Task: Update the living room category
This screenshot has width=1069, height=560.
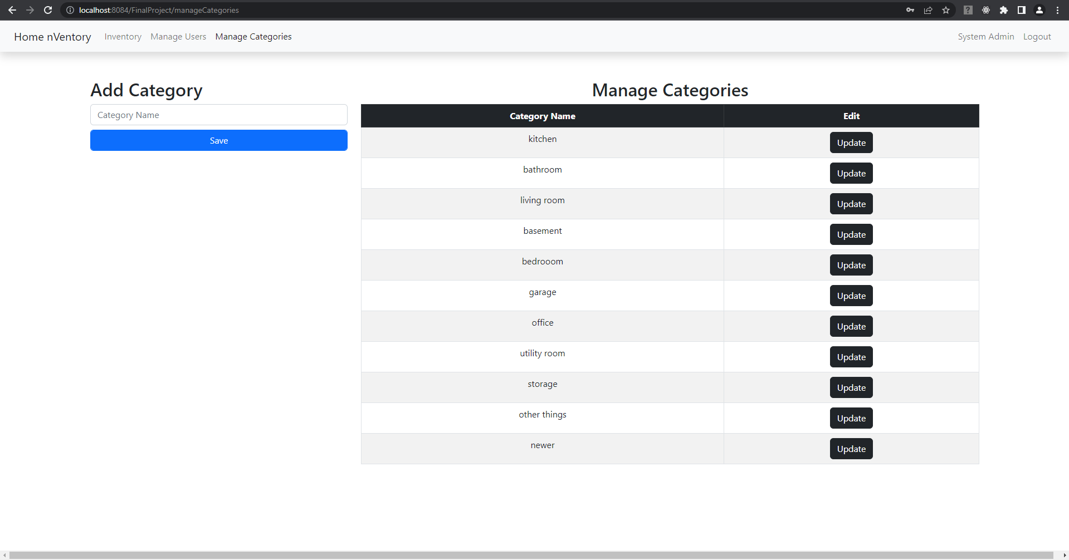Action: 851,204
